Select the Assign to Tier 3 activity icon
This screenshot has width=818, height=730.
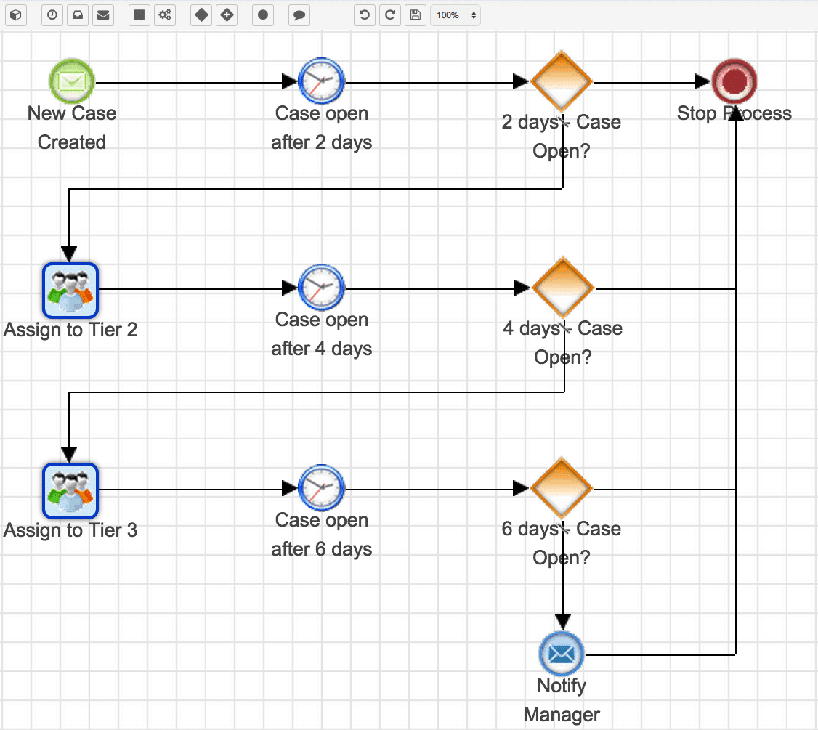click(x=70, y=491)
